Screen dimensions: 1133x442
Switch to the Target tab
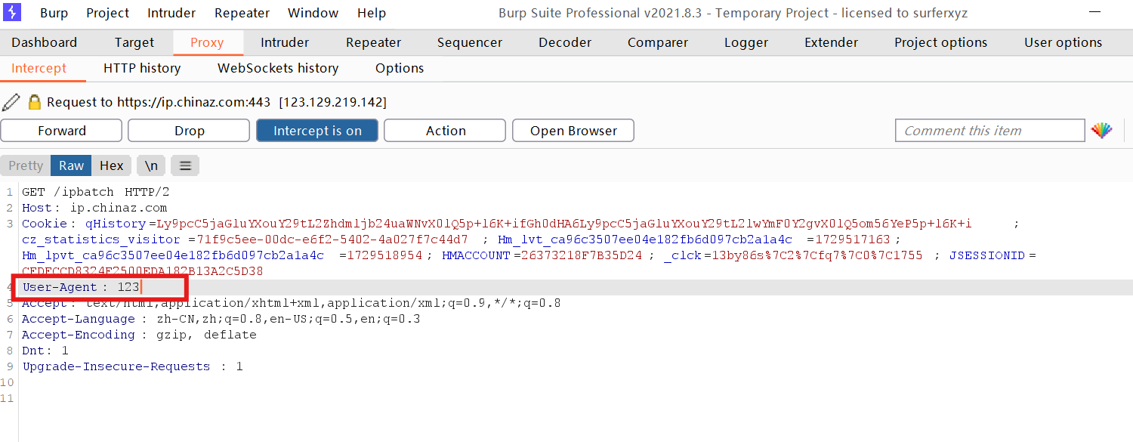134,42
